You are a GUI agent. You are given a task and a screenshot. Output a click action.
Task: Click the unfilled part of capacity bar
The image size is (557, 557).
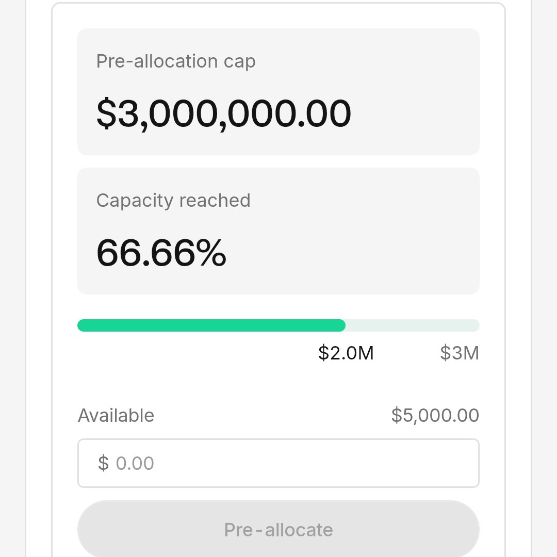click(413, 325)
